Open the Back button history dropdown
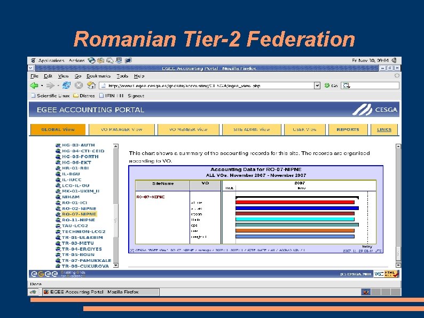Image resolution: width=424 pixels, height=318 pixels. coord(42,86)
